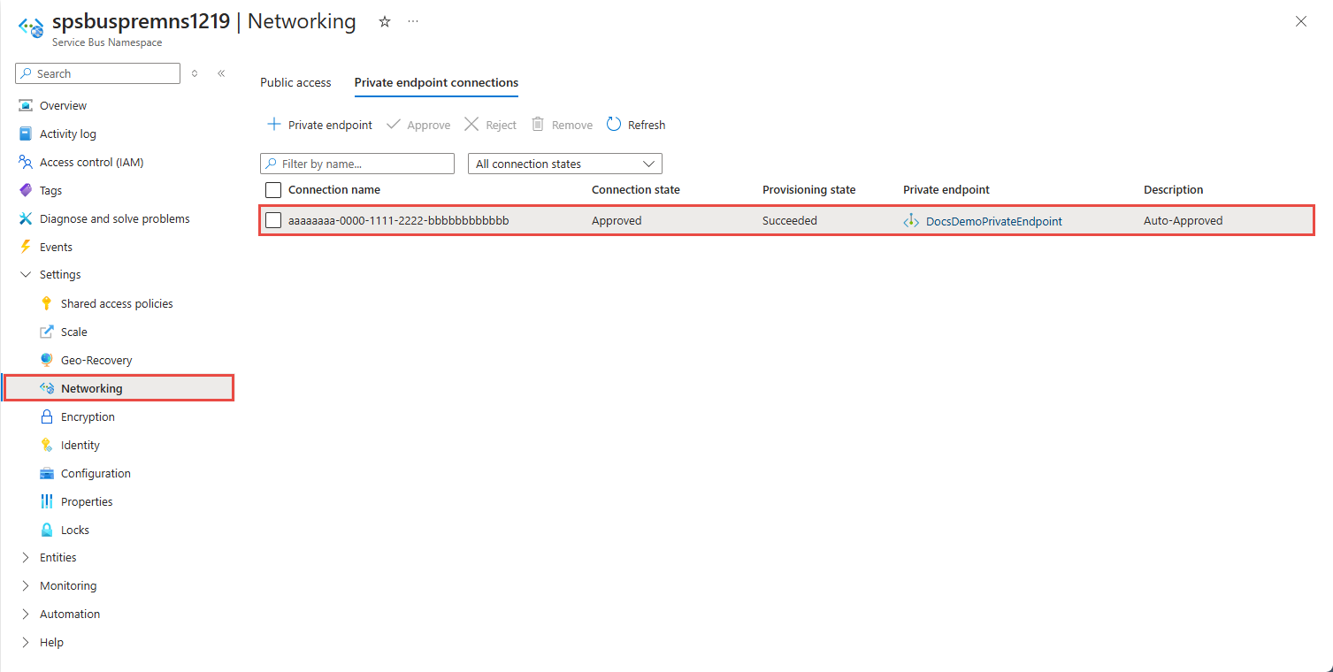
Task: Collapse the sidebar with double chevron icon
Action: click(x=221, y=73)
